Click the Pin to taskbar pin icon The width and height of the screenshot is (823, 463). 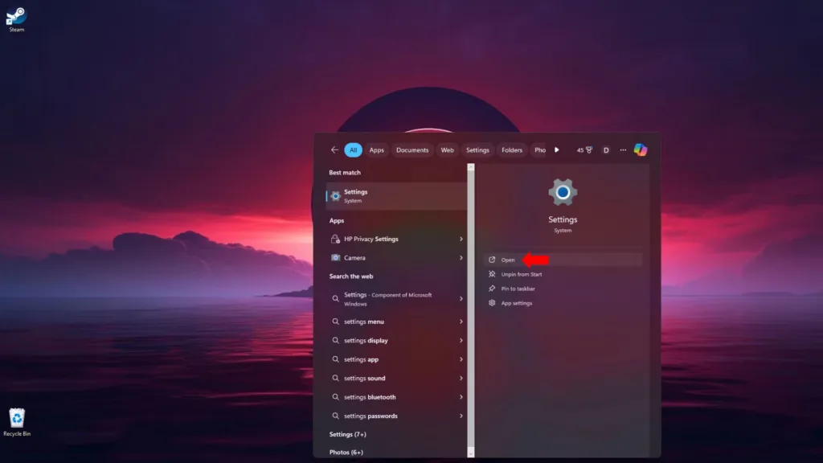click(x=492, y=289)
